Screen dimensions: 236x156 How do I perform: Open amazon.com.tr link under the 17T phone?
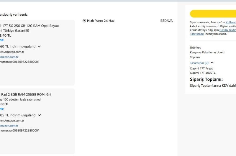pos(9,57)
